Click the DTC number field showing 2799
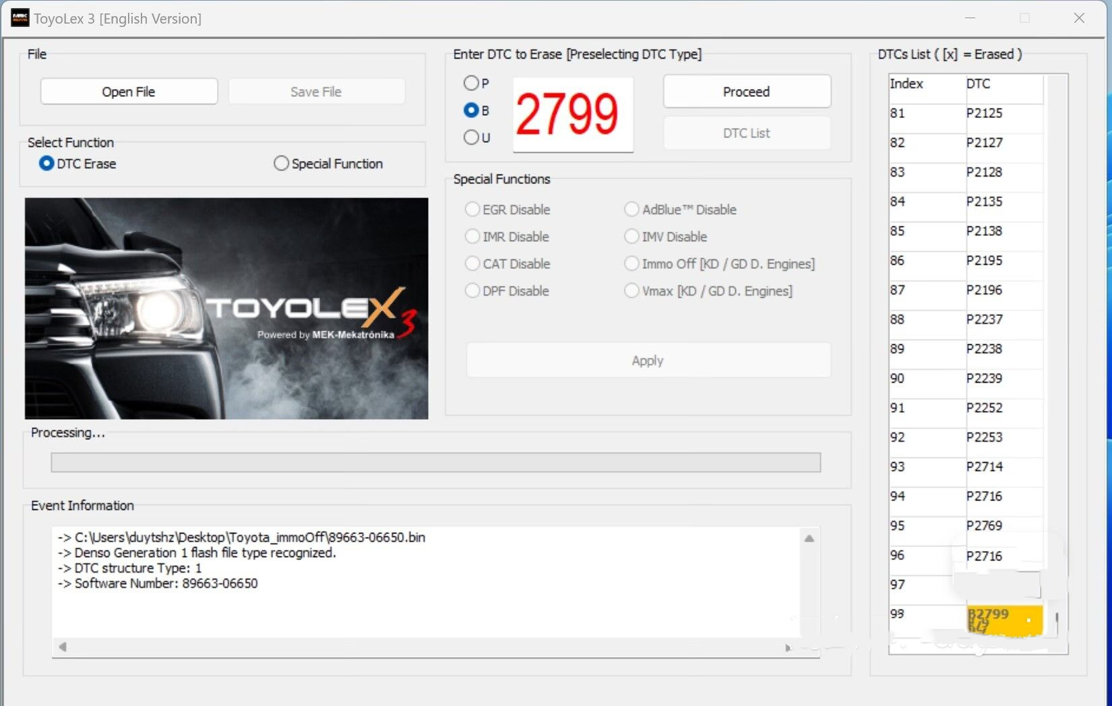This screenshot has width=1112, height=706. [573, 115]
